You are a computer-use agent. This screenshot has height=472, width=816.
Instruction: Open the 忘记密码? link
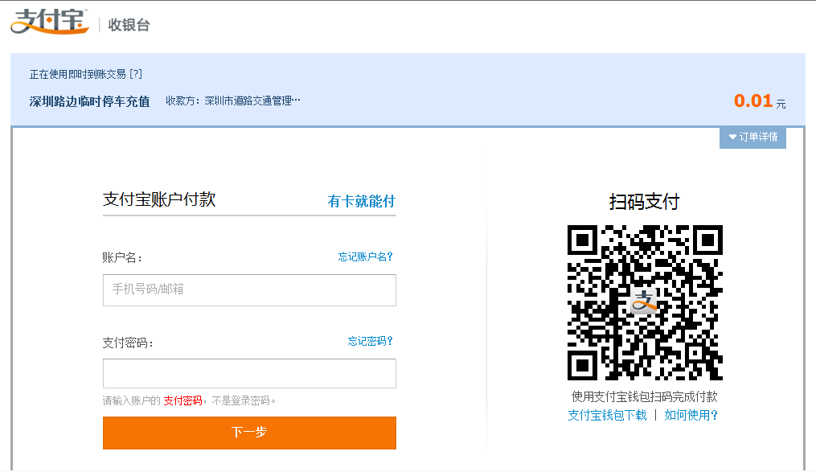370,341
